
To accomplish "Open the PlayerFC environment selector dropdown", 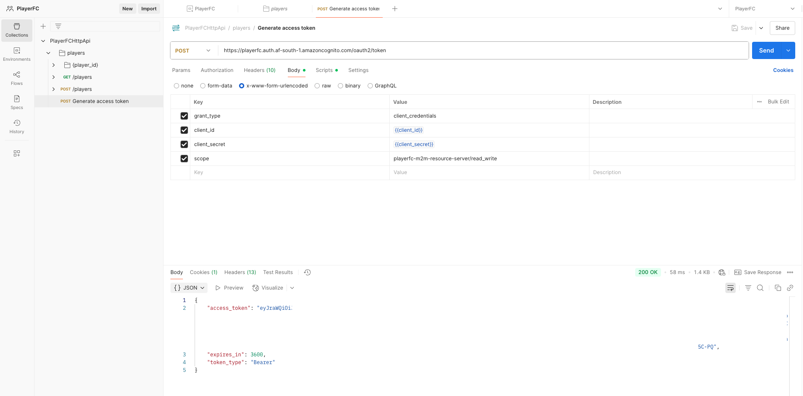I will point(765,9).
